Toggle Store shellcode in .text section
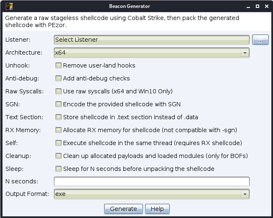 click(x=59, y=117)
